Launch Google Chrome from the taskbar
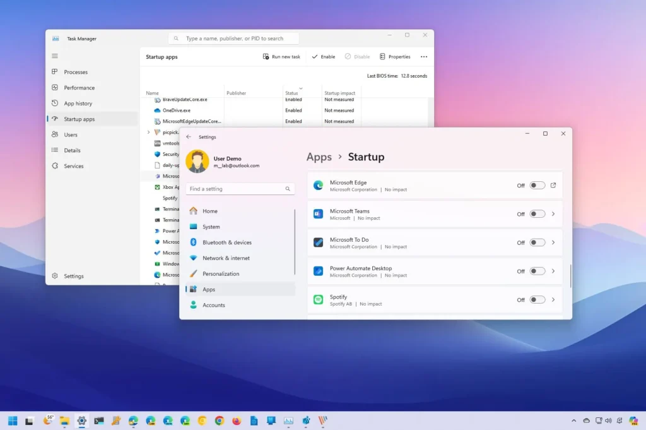Image resolution: width=646 pixels, height=430 pixels. [219, 421]
